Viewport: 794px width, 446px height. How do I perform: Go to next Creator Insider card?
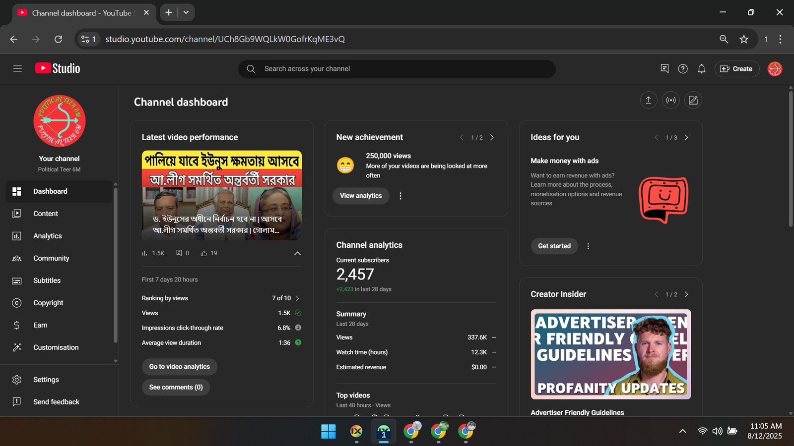[686, 294]
